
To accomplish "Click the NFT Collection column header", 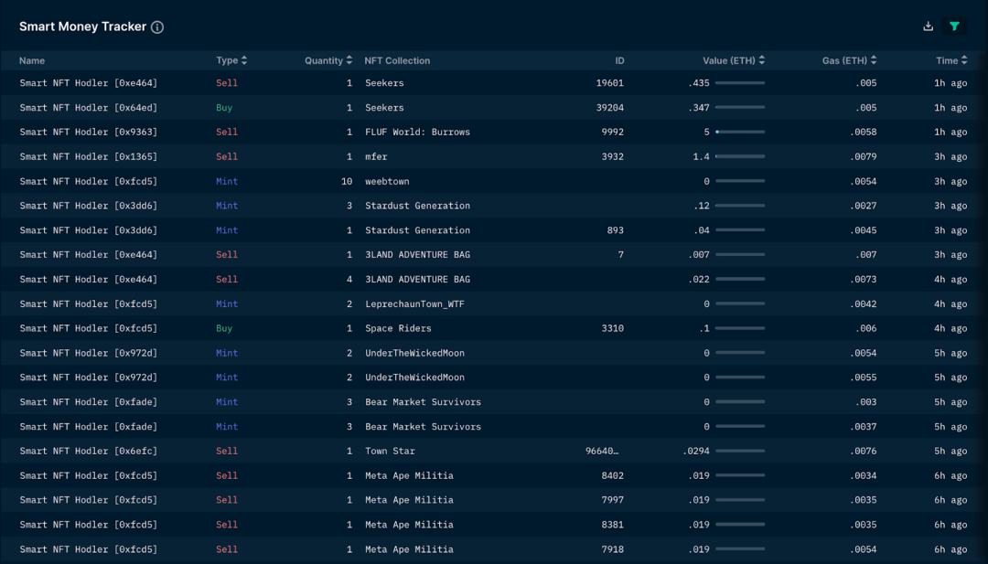I will tap(397, 60).
